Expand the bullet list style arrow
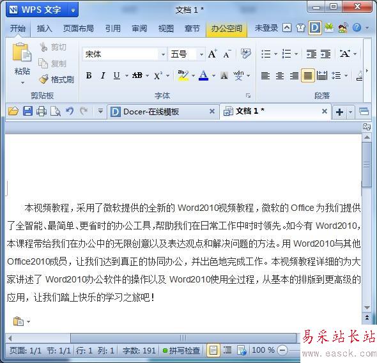 click(275, 54)
